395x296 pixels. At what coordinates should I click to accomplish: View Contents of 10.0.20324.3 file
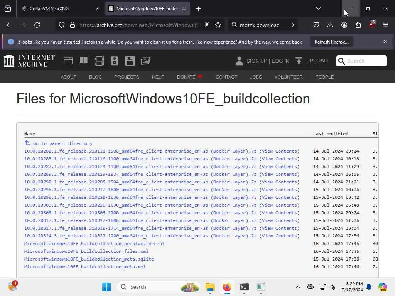279,236
